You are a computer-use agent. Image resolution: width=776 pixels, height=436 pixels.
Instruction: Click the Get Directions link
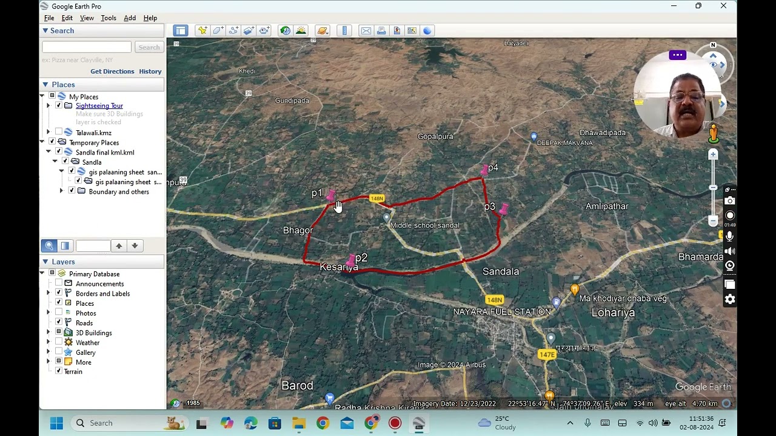coord(112,71)
